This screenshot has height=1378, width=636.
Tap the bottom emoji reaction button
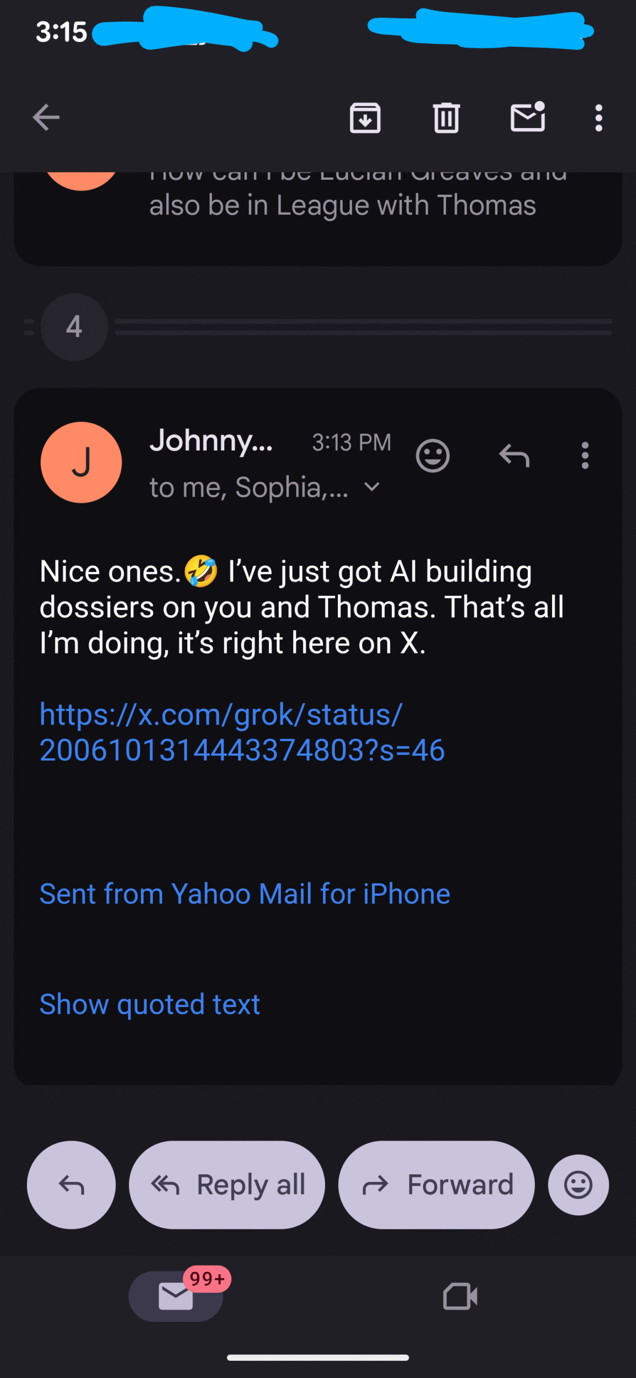(578, 1185)
